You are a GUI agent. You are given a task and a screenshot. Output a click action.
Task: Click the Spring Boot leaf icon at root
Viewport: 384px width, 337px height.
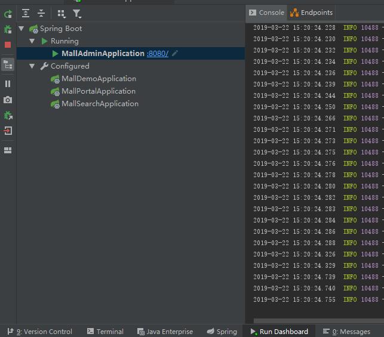(33, 29)
